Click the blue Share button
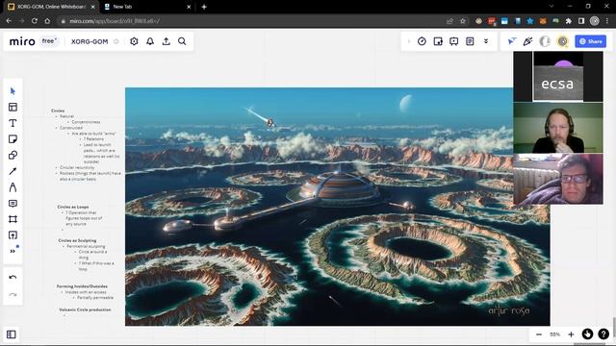The height and width of the screenshot is (346, 616). (590, 41)
